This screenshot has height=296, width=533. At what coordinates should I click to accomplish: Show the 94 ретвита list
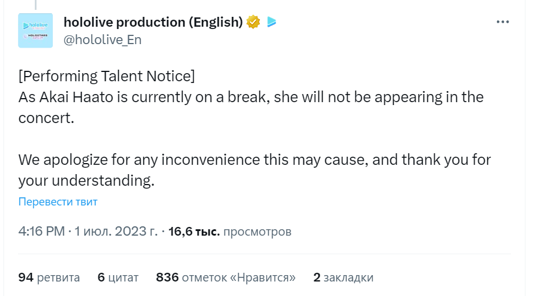point(49,277)
